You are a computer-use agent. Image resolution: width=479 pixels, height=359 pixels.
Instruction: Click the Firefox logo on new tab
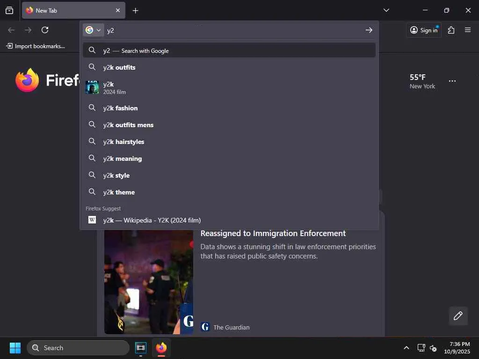tap(27, 80)
